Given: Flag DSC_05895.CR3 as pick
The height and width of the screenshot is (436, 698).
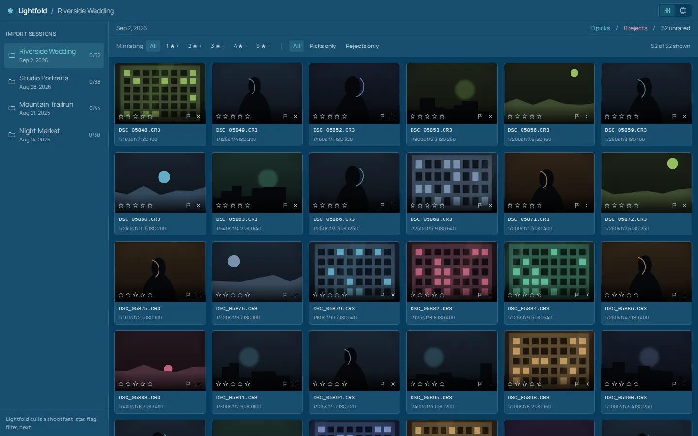Looking at the screenshot, I should (480, 384).
